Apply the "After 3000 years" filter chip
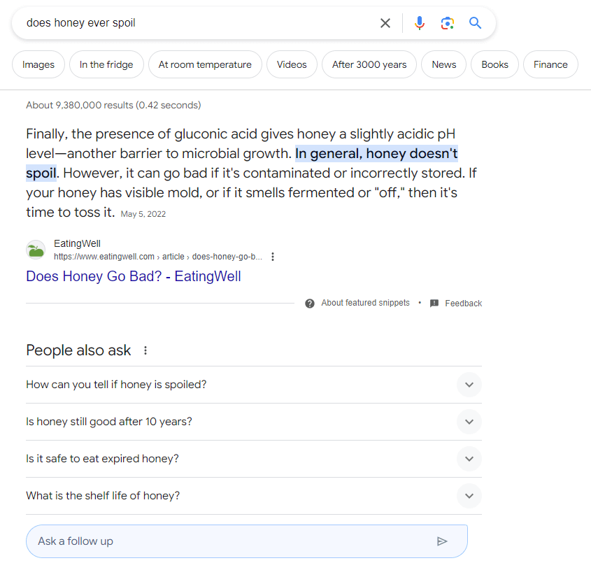Image resolution: width=591 pixels, height=563 pixels. point(369,64)
